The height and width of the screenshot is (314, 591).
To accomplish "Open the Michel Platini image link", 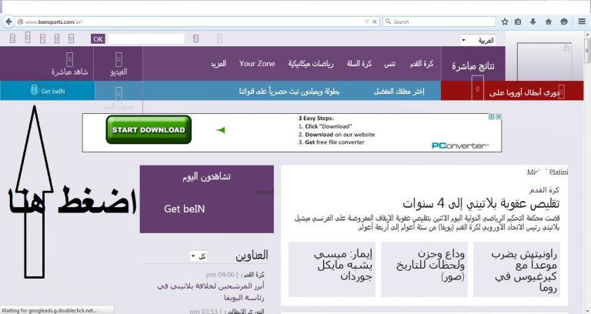I will point(547,172).
